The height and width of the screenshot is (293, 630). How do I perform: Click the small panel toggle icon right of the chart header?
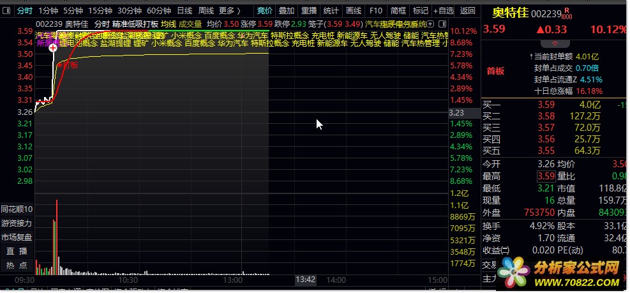442,24
